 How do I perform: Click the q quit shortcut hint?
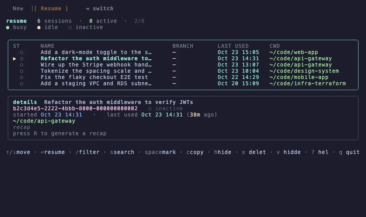pyautogui.click(x=349, y=152)
